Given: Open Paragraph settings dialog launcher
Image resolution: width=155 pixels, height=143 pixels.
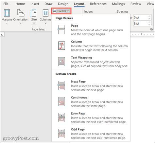Looking at the screenshot, I should tap(151, 29).
